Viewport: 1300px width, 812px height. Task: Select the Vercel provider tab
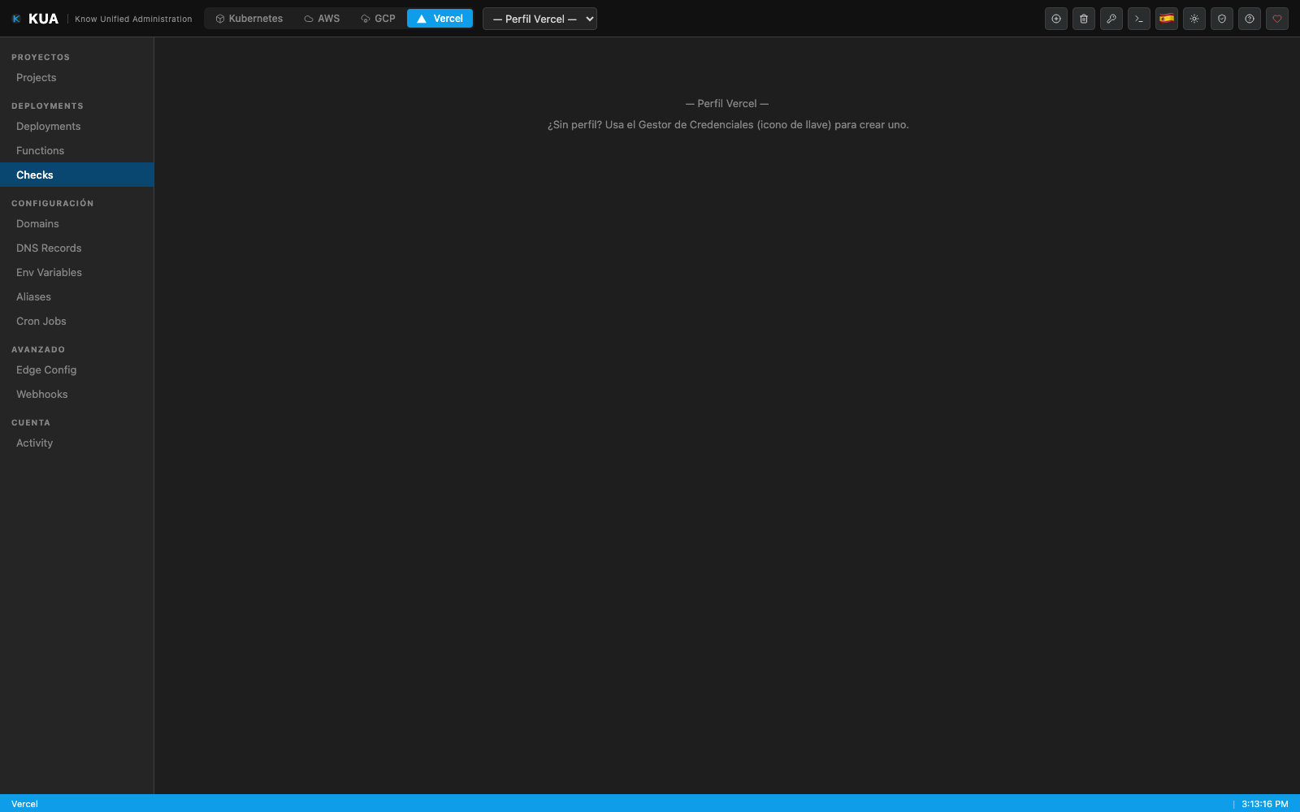[x=440, y=19]
